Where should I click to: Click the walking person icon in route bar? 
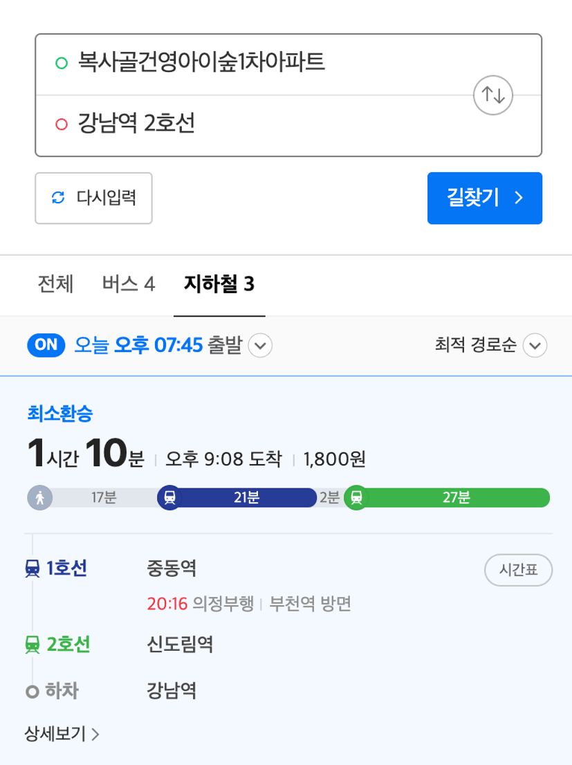[40, 497]
